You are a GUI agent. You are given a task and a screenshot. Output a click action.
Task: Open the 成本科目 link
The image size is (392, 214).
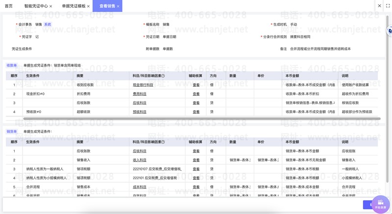click(140, 187)
